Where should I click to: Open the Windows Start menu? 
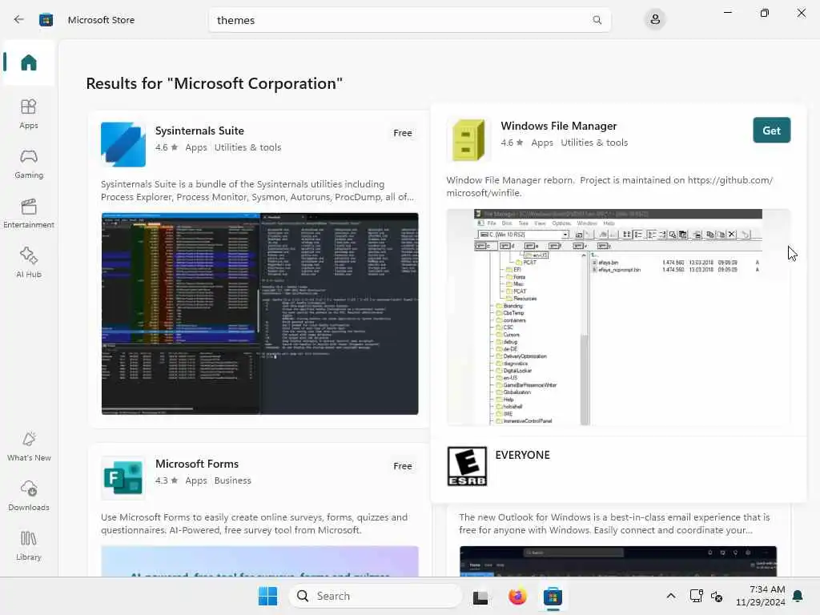click(x=267, y=596)
